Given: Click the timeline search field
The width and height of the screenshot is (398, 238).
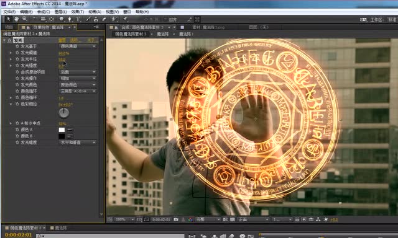Looking at the screenshot, I should [110, 236].
